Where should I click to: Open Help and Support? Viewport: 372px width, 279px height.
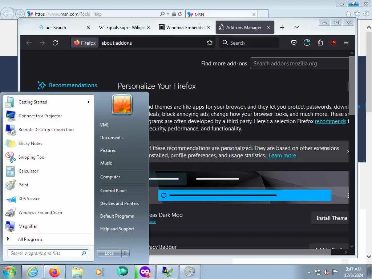tap(122, 229)
